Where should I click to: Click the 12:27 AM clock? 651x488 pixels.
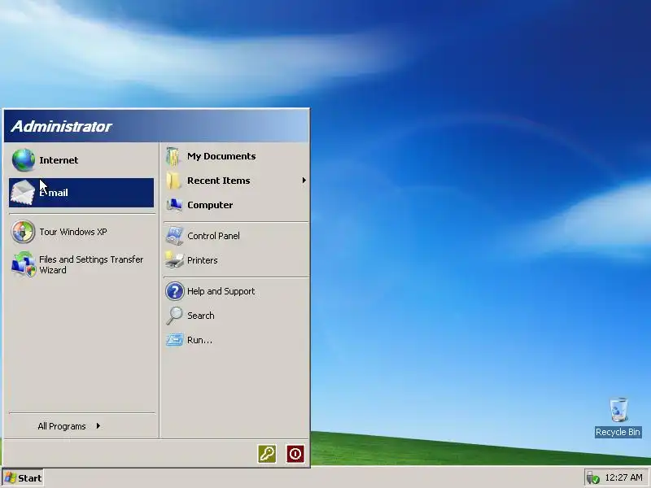point(623,477)
